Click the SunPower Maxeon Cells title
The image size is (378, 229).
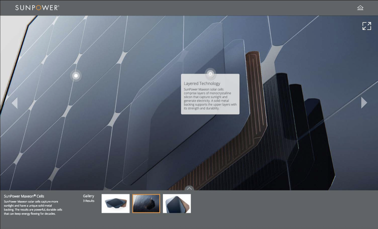pos(24,196)
